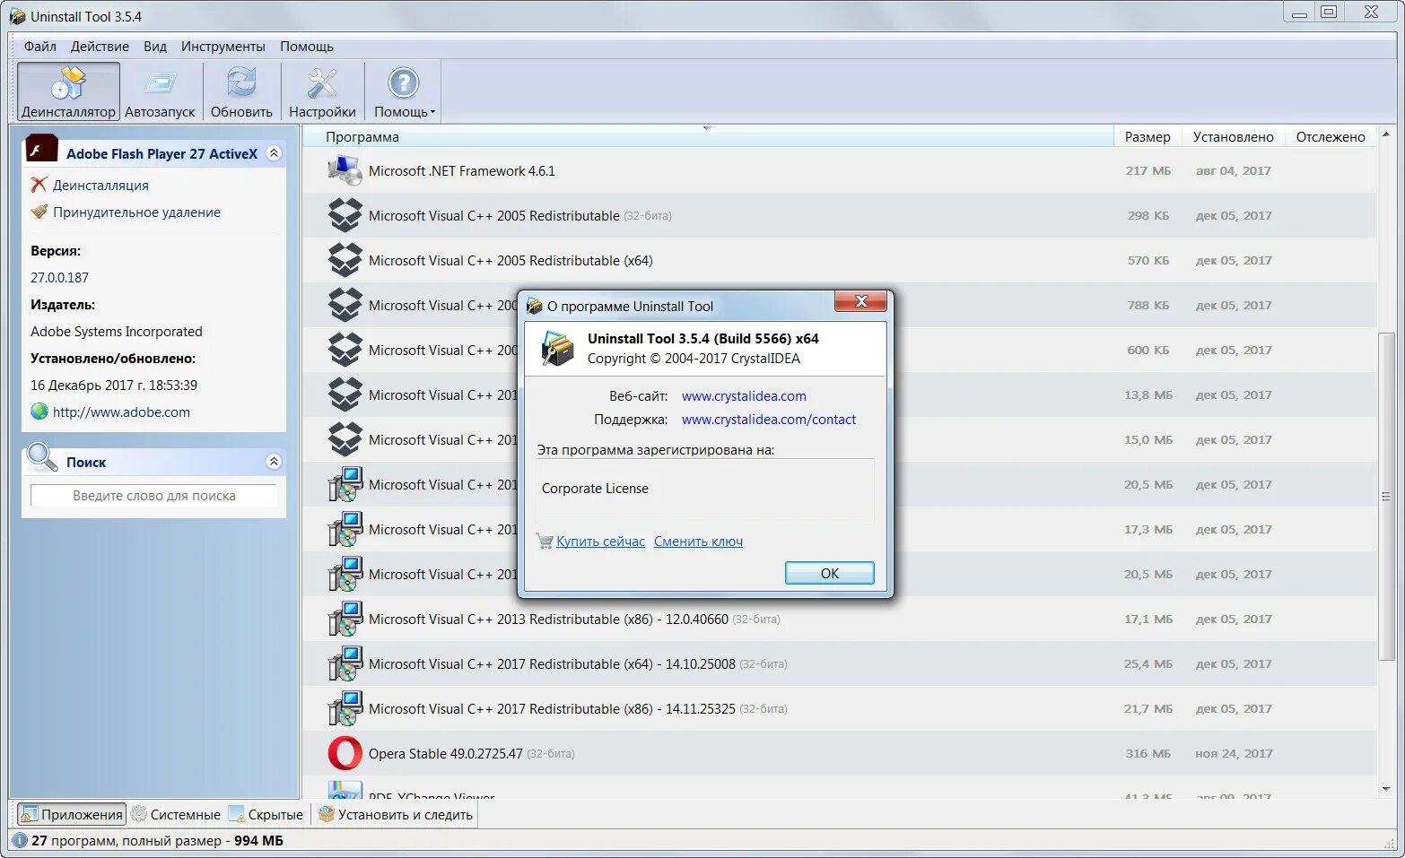
Task: Click the shopping cart icon in About dialog
Action: (545, 541)
